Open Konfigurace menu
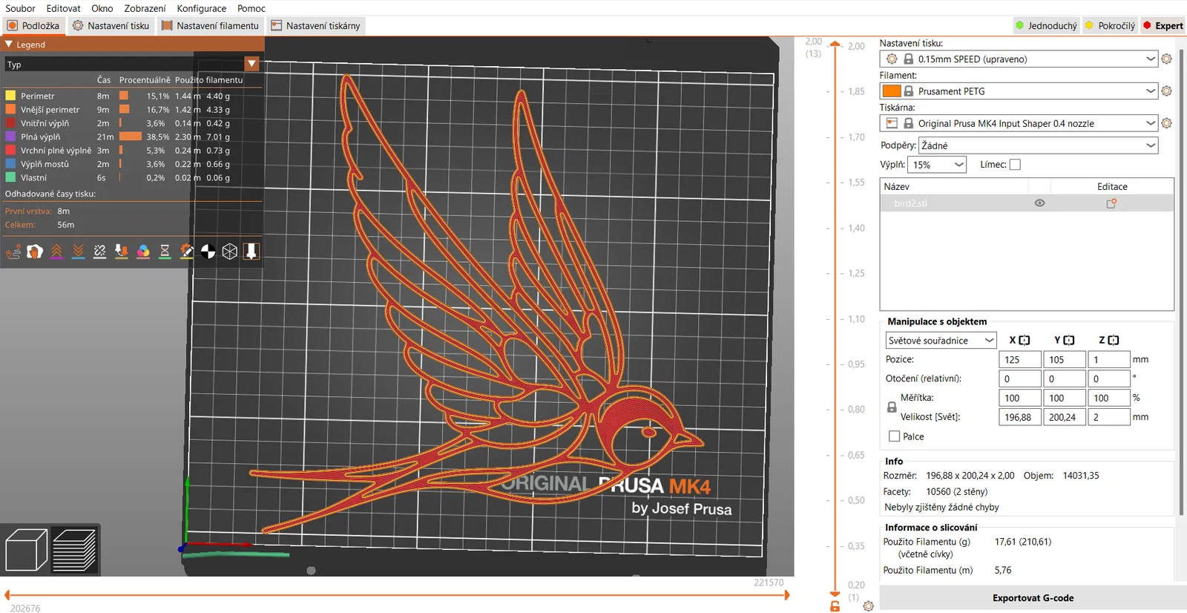The image size is (1187, 613). pos(202,8)
